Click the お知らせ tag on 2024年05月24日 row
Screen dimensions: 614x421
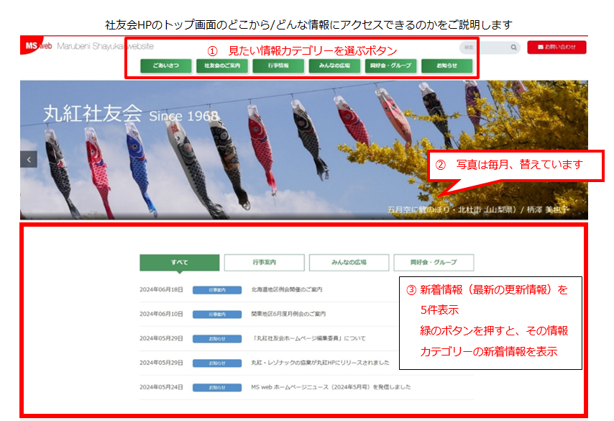point(217,387)
